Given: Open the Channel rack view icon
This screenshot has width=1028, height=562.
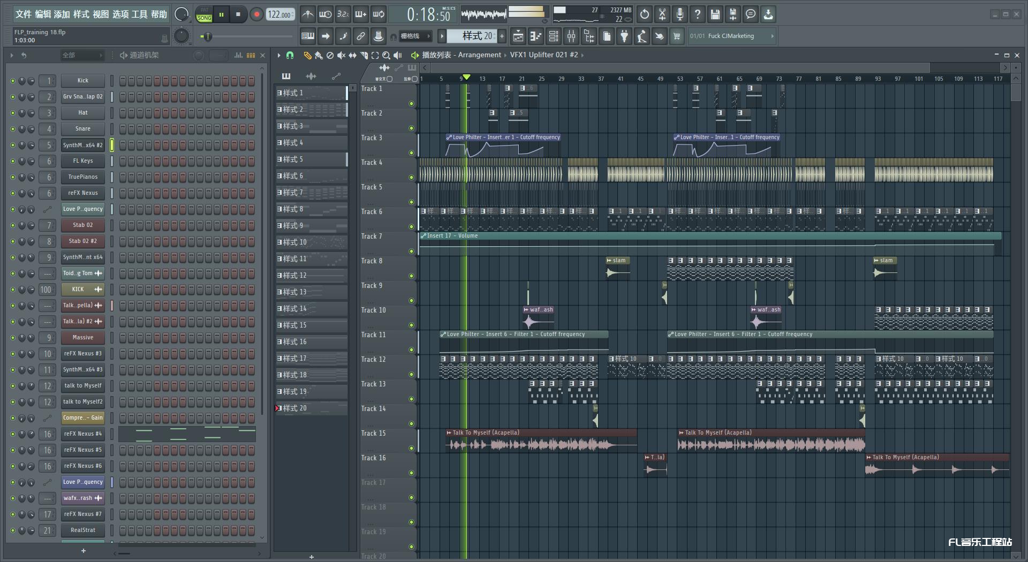Looking at the screenshot, I should [554, 36].
